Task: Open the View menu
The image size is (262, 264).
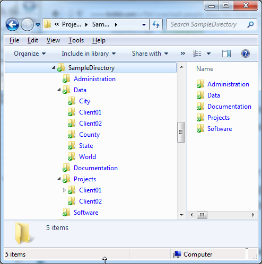Action: (53, 40)
